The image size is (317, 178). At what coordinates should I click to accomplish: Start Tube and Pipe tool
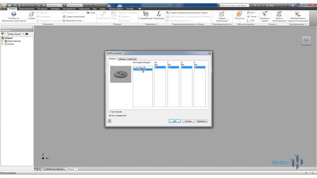[279, 16]
